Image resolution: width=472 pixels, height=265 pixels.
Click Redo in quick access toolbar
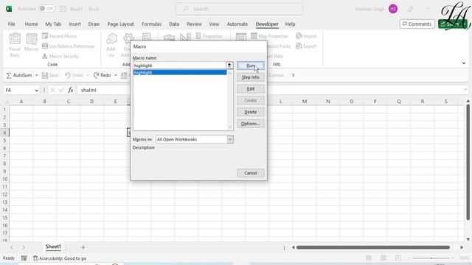click(102, 75)
